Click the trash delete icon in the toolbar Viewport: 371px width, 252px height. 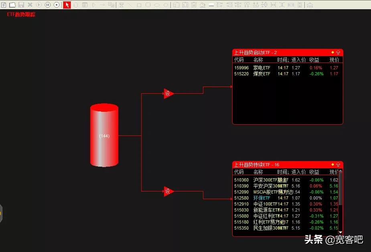click(x=194, y=5)
